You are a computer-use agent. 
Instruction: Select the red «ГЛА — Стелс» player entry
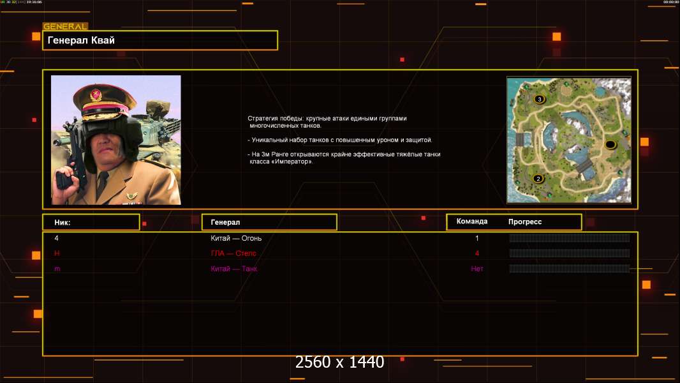233,253
